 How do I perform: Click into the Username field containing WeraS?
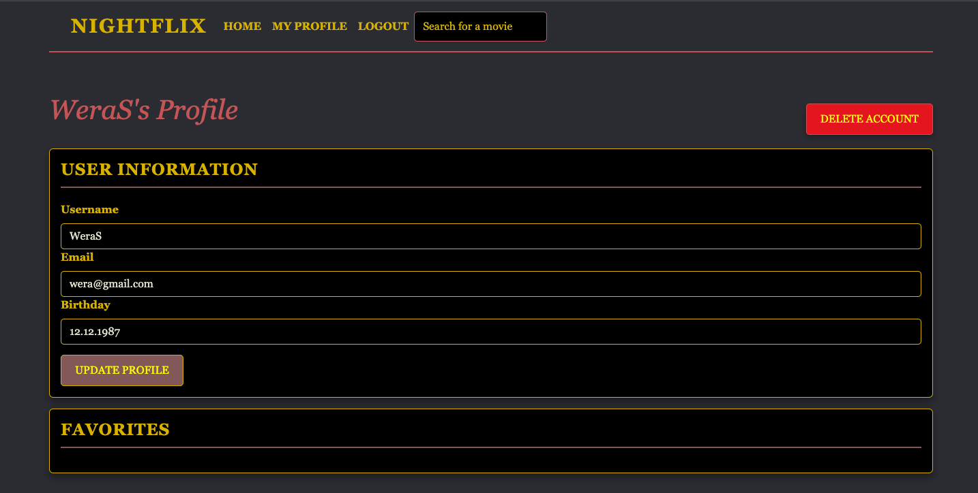491,236
